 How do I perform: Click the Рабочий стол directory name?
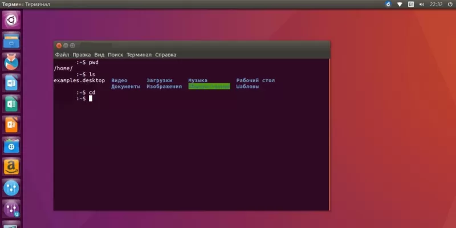point(255,80)
